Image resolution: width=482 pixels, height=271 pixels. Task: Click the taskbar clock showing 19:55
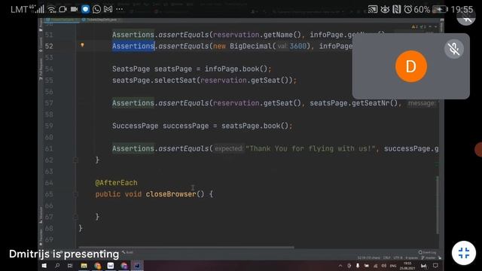click(x=407, y=266)
